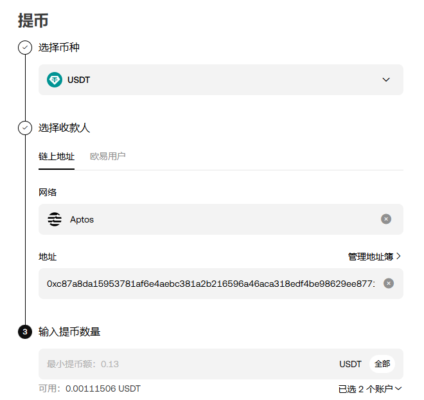The height and width of the screenshot is (400, 424).
Task: Click the 选择收款人 step heading
Action: click(x=64, y=128)
